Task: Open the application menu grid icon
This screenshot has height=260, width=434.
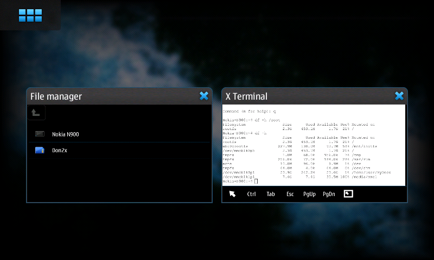Action: [30, 15]
